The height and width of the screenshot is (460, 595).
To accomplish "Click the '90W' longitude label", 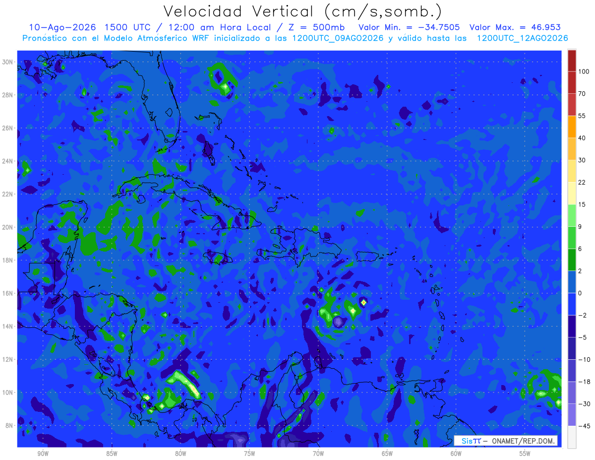I will pos(43,454).
